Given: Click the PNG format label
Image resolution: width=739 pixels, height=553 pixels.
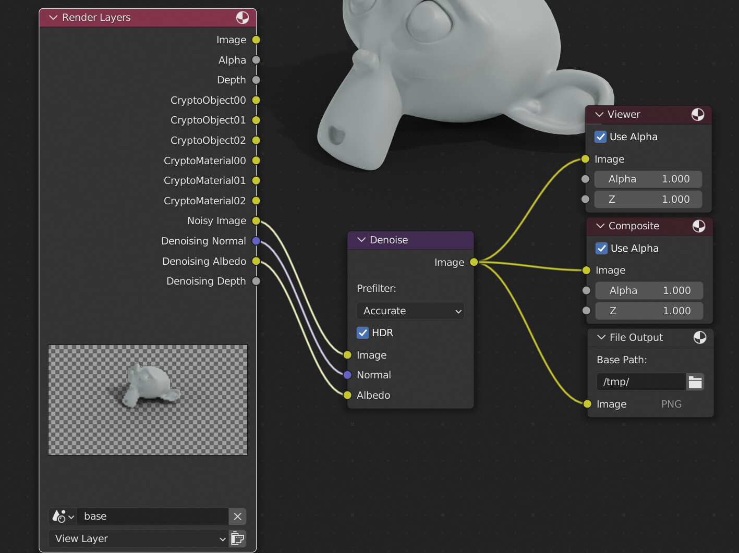Looking at the screenshot, I should (672, 404).
